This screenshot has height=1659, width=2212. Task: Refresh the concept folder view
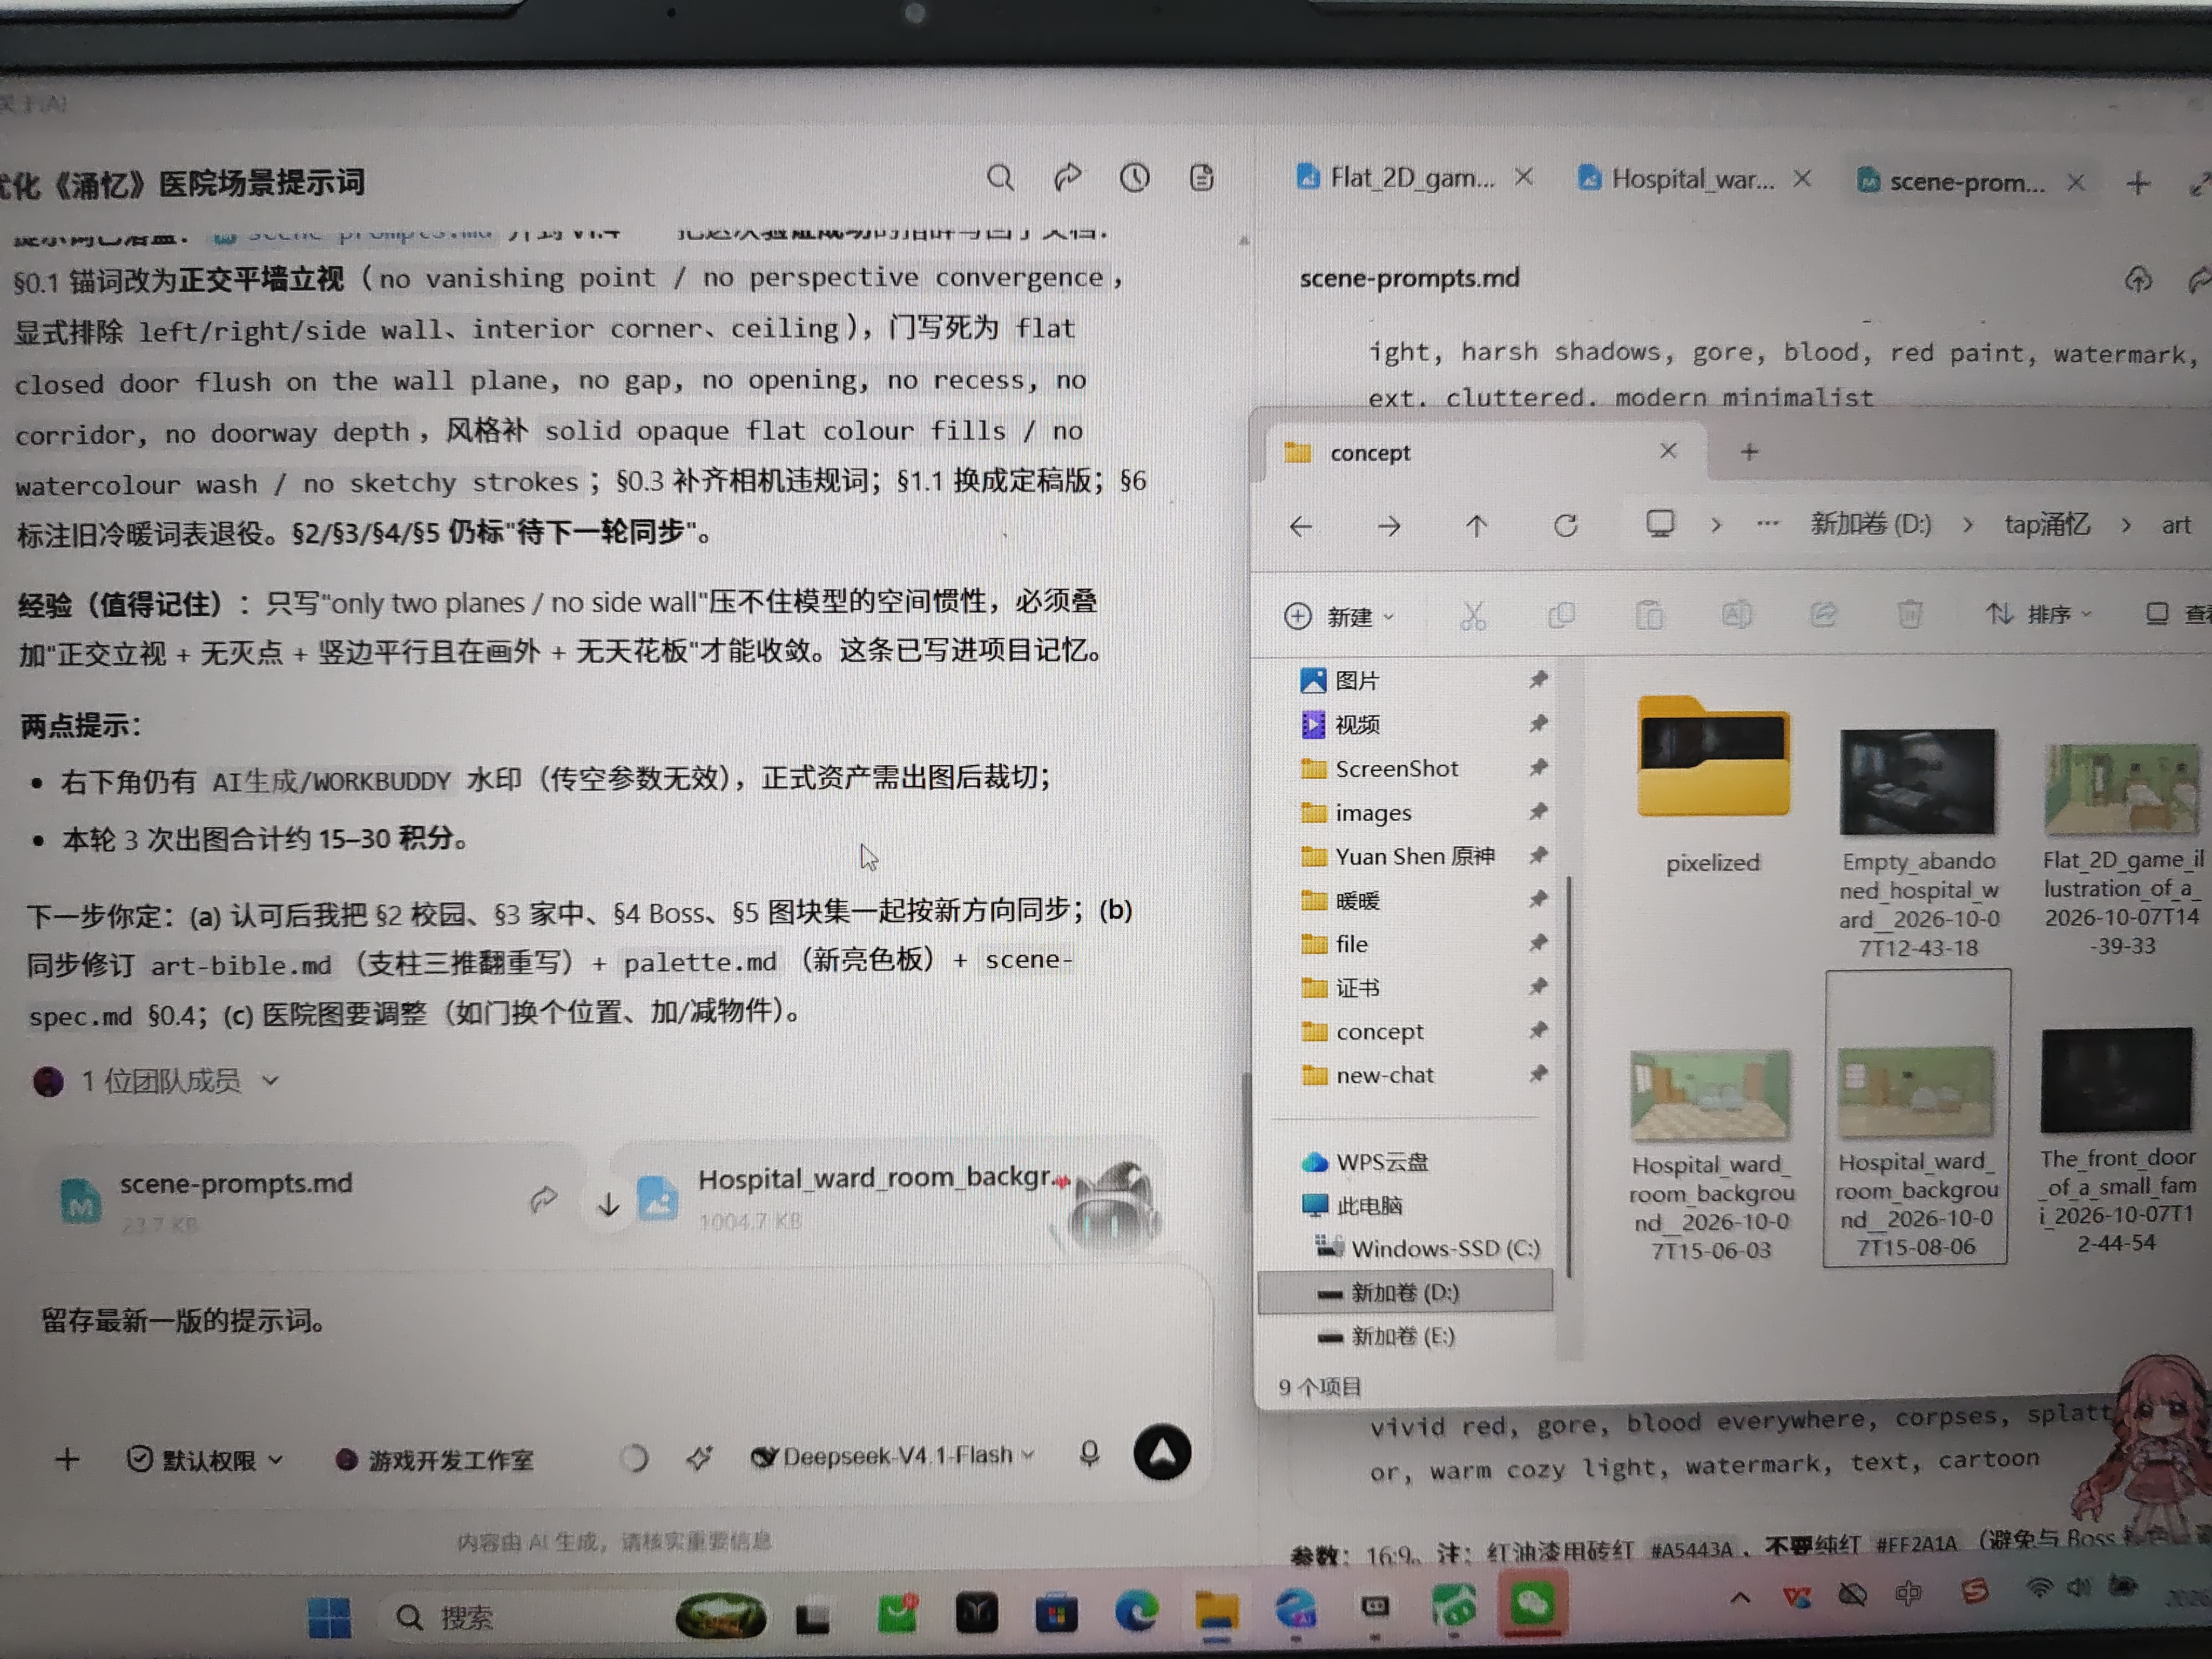pyautogui.click(x=1565, y=525)
